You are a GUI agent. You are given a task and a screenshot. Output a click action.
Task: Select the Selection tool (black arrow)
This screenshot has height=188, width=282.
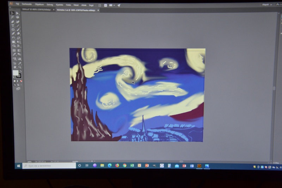12,13
